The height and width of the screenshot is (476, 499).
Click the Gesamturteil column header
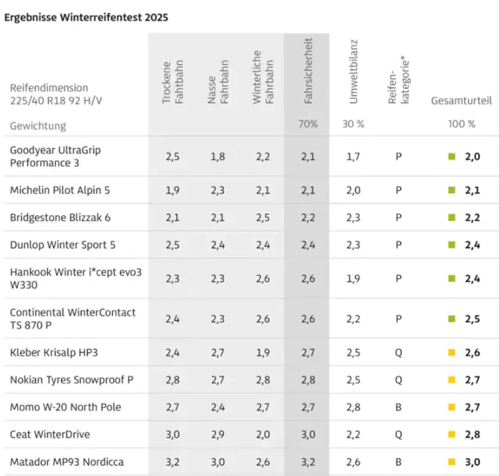pyautogui.click(x=462, y=101)
